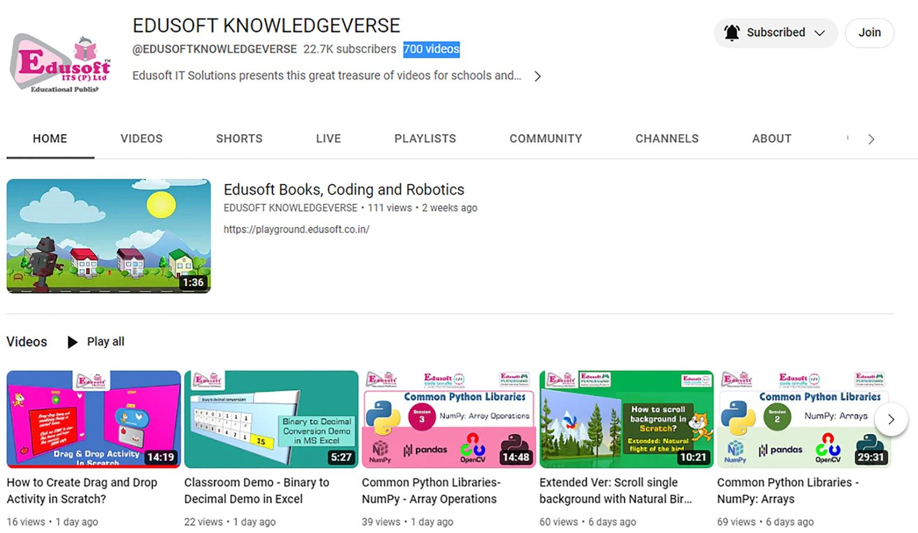
Task: Click the 10:21 duration badge
Action: (x=693, y=457)
